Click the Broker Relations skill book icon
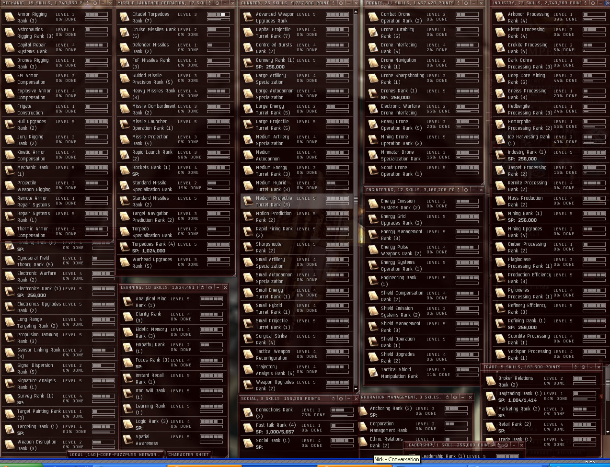This screenshot has width=610, height=467. [x=491, y=381]
